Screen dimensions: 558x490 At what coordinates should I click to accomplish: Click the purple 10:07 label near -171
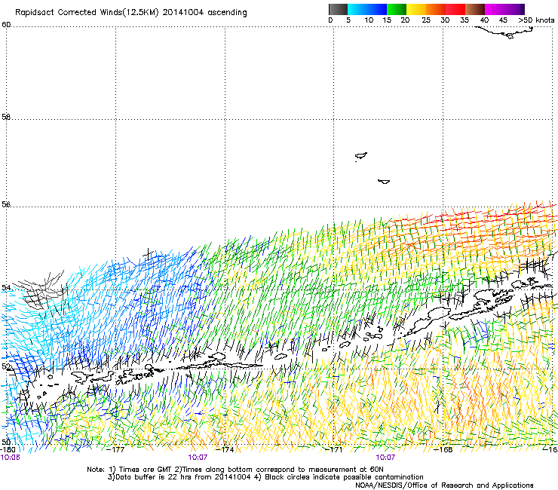click(x=385, y=458)
